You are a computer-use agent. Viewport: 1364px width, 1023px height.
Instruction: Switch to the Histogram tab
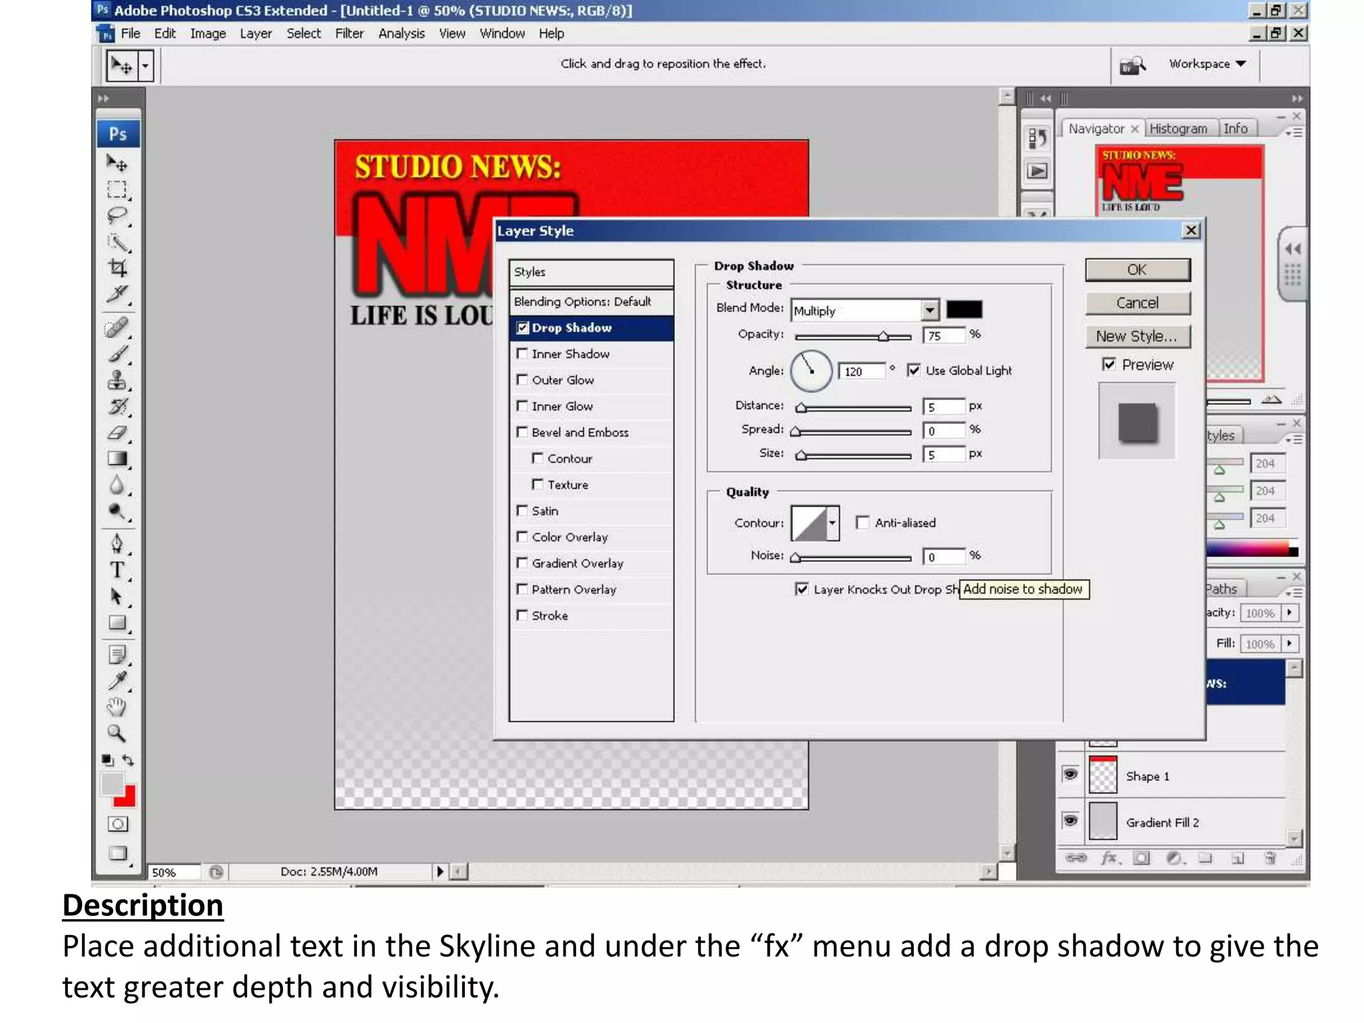pyautogui.click(x=1178, y=129)
